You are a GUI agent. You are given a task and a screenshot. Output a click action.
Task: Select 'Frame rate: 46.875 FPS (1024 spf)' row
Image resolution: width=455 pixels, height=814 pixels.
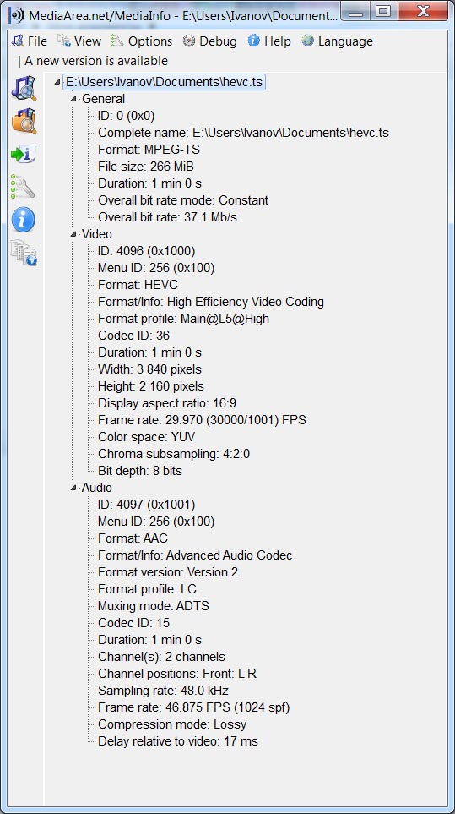(x=194, y=707)
